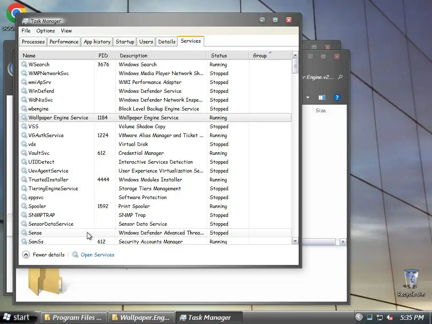The width and height of the screenshot is (432, 324).
Task: Click the WMPNetworkSvc service gear icon
Action: pyautogui.click(x=24, y=73)
